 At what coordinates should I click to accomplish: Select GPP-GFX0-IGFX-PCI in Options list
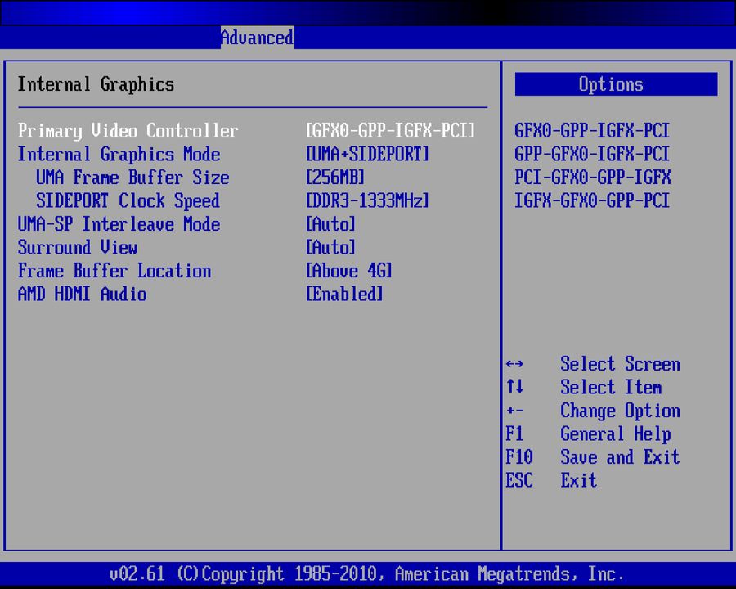tap(591, 154)
